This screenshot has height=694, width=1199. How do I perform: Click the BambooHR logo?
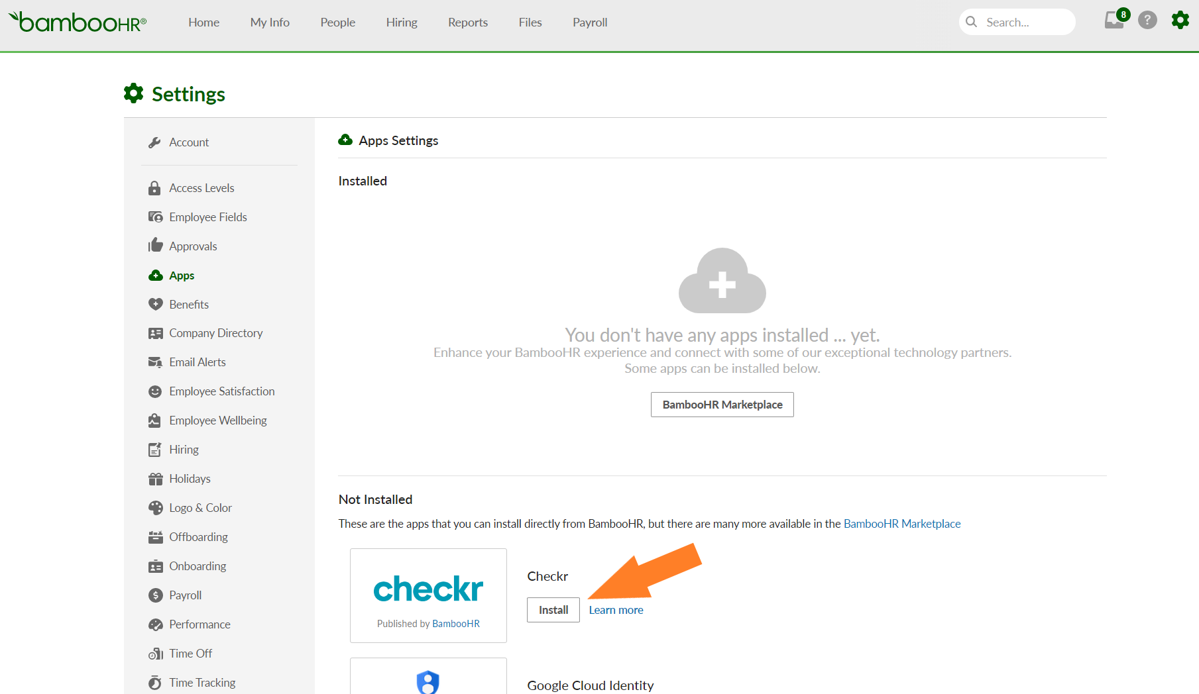[x=78, y=22]
